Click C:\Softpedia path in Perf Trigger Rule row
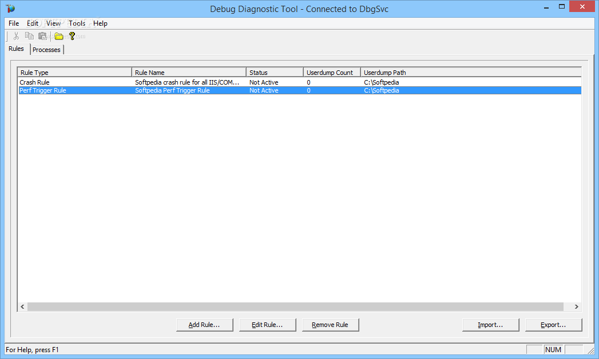Image resolution: width=599 pixels, height=359 pixels. click(x=381, y=90)
